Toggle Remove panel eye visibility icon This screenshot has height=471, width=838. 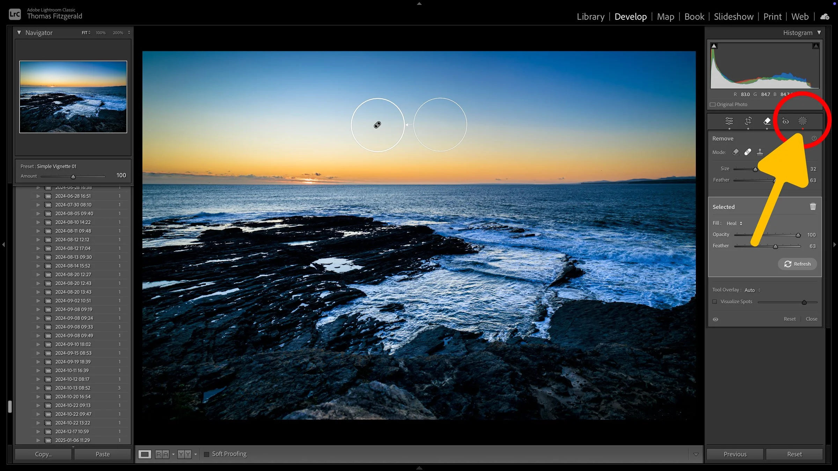pos(715,319)
